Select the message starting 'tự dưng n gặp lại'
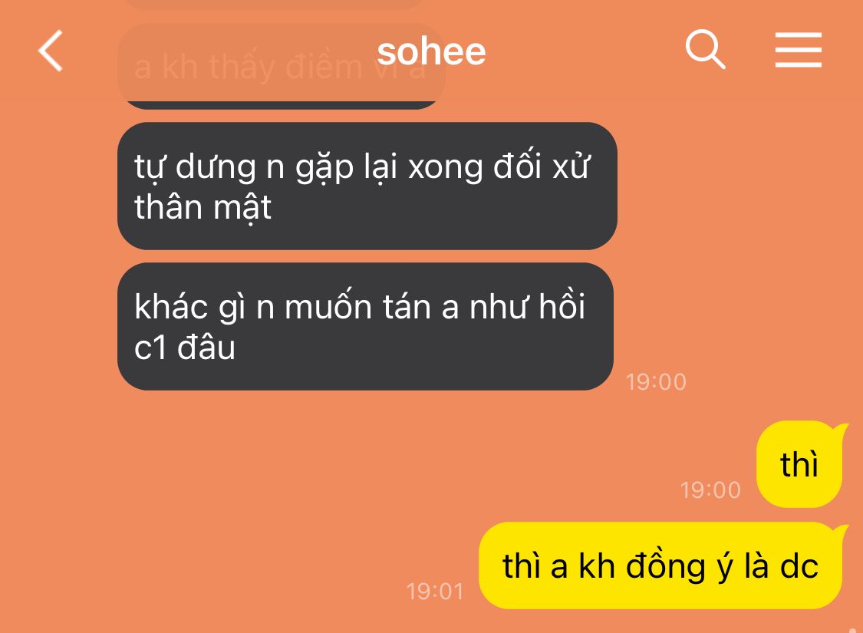Image resolution: width=863 pixels, height=633 pixels. pyautogui.click(x=367, y=186)
